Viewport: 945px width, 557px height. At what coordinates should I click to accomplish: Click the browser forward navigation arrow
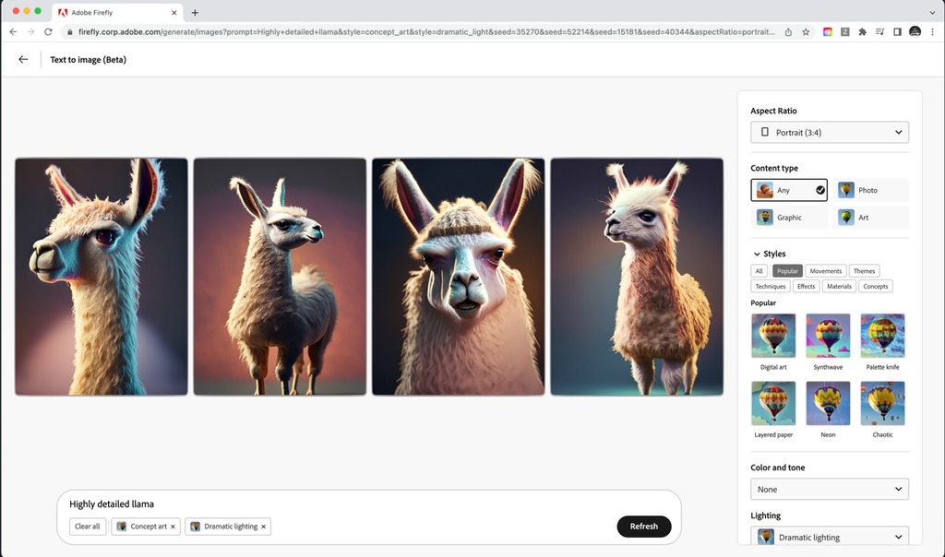point(30,32)
